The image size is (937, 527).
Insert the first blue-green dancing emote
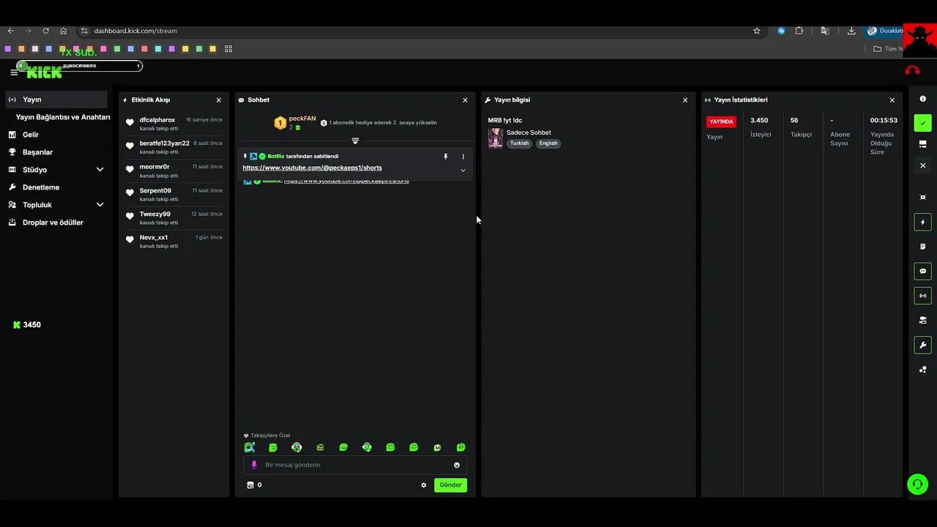click(250, 447)
